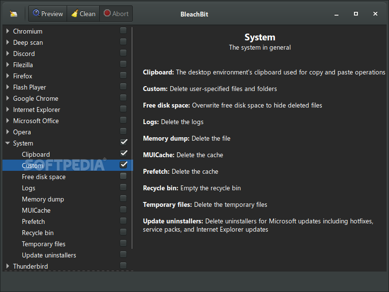Check the Firefox checkbox

pyautogui.click(x=124, y=75)
